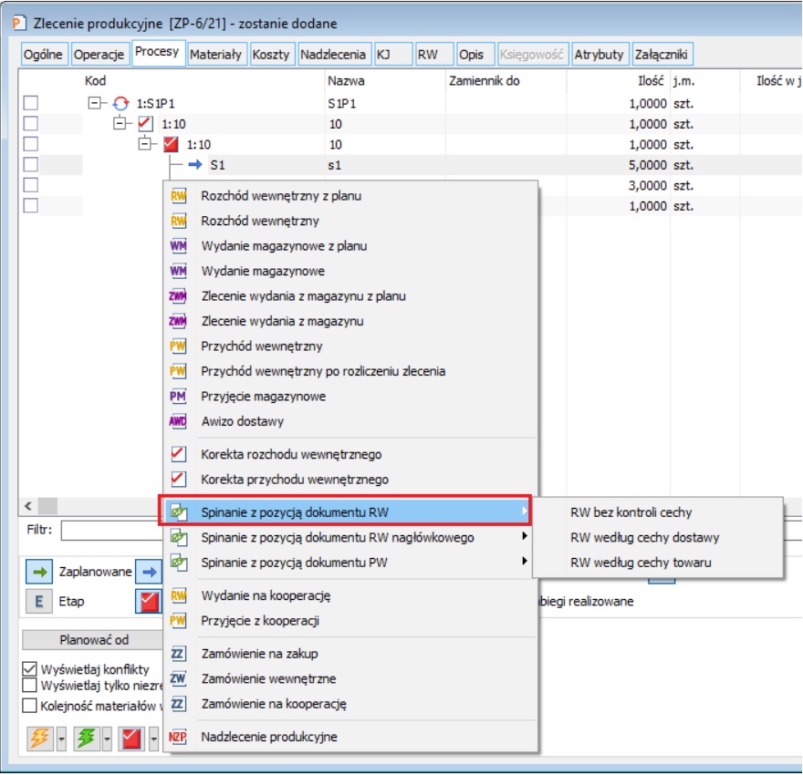Switch to the Materiały tab
This screenshot has width=803, height=775.
click(216, 55)
